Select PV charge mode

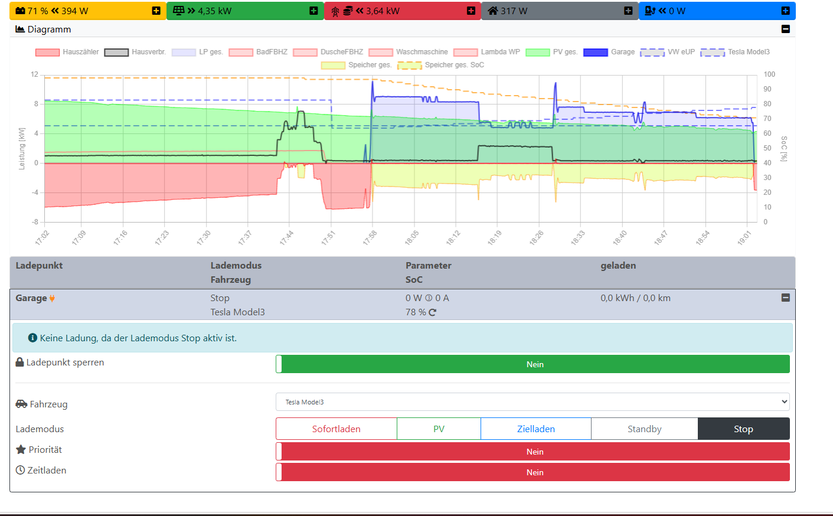439,429
